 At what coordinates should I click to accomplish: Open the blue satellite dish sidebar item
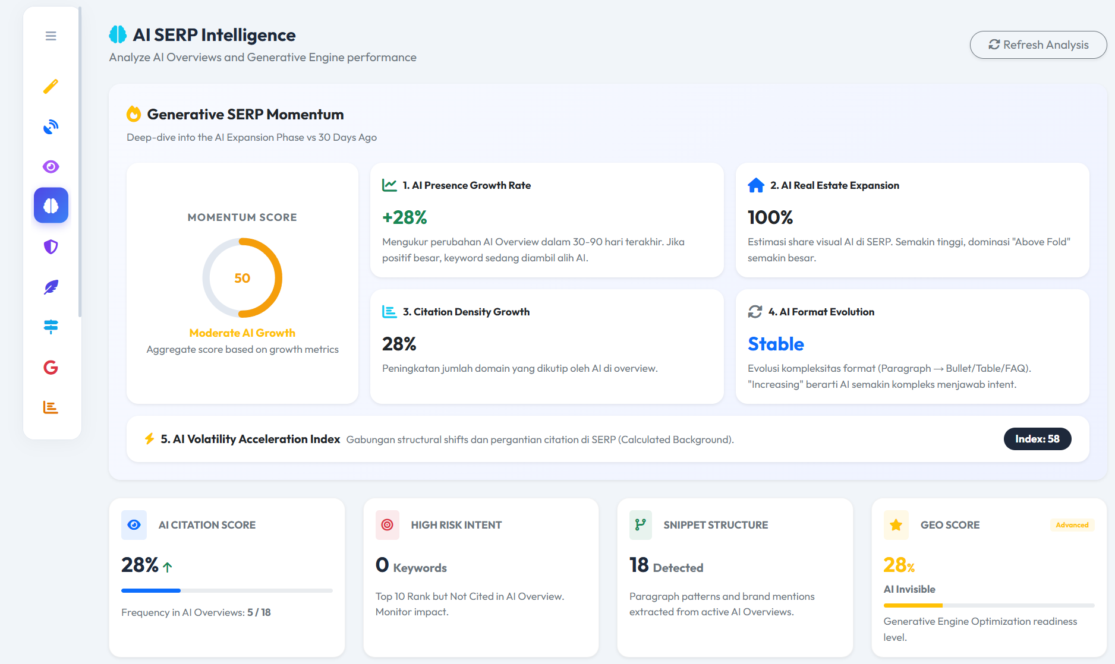click(51, 127)
